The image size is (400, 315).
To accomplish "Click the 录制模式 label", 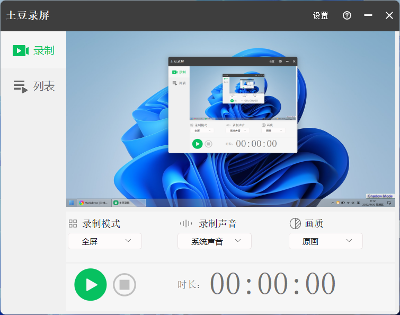I will 101,224.
